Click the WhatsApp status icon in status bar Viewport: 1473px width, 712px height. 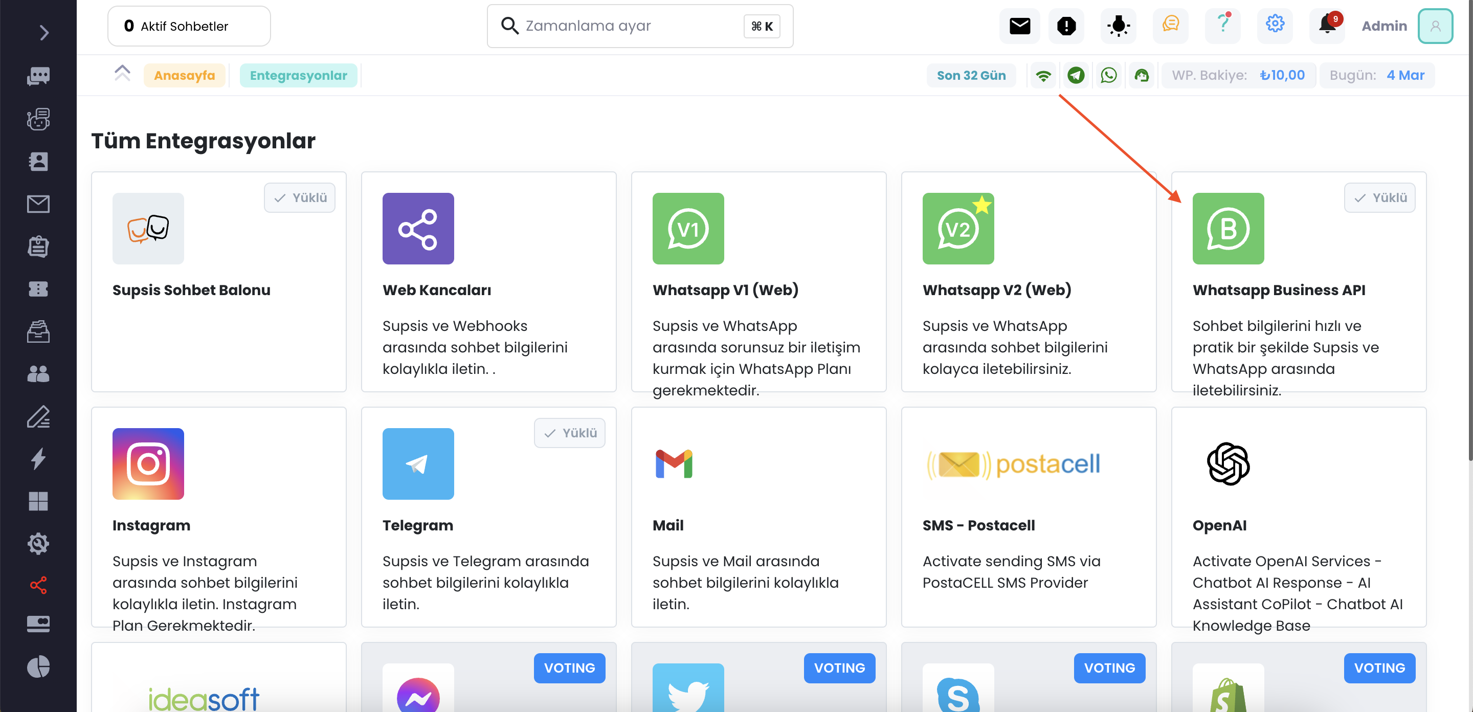coord(1108,76)
